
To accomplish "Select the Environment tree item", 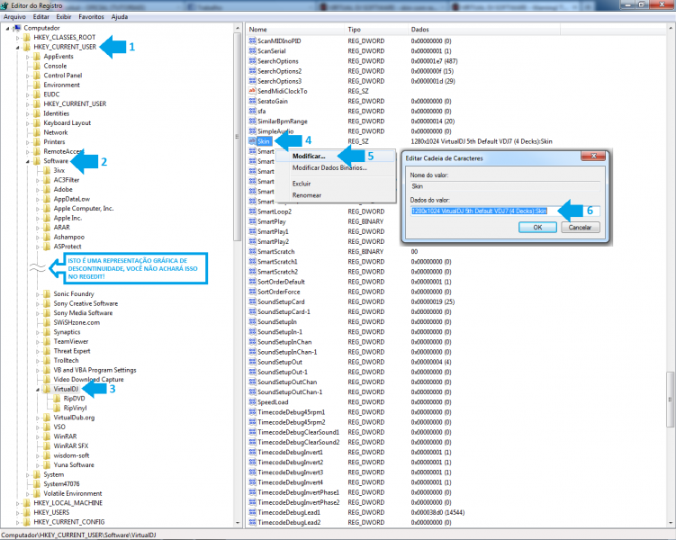I will point(61,85).
